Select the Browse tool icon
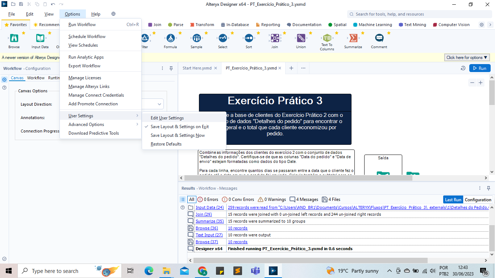The height and width of the screenshot is (278, 495). coord(14,38)
